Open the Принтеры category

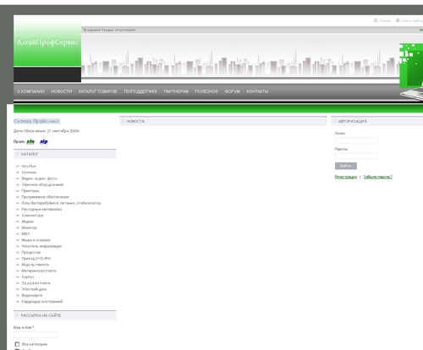[30, 191]
